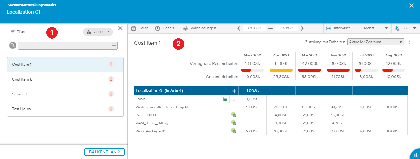Open details icon for Project 003
Image resolution: width=420 pixels, height=159 pixels.
pyautogui.click(x=234, y=115)
